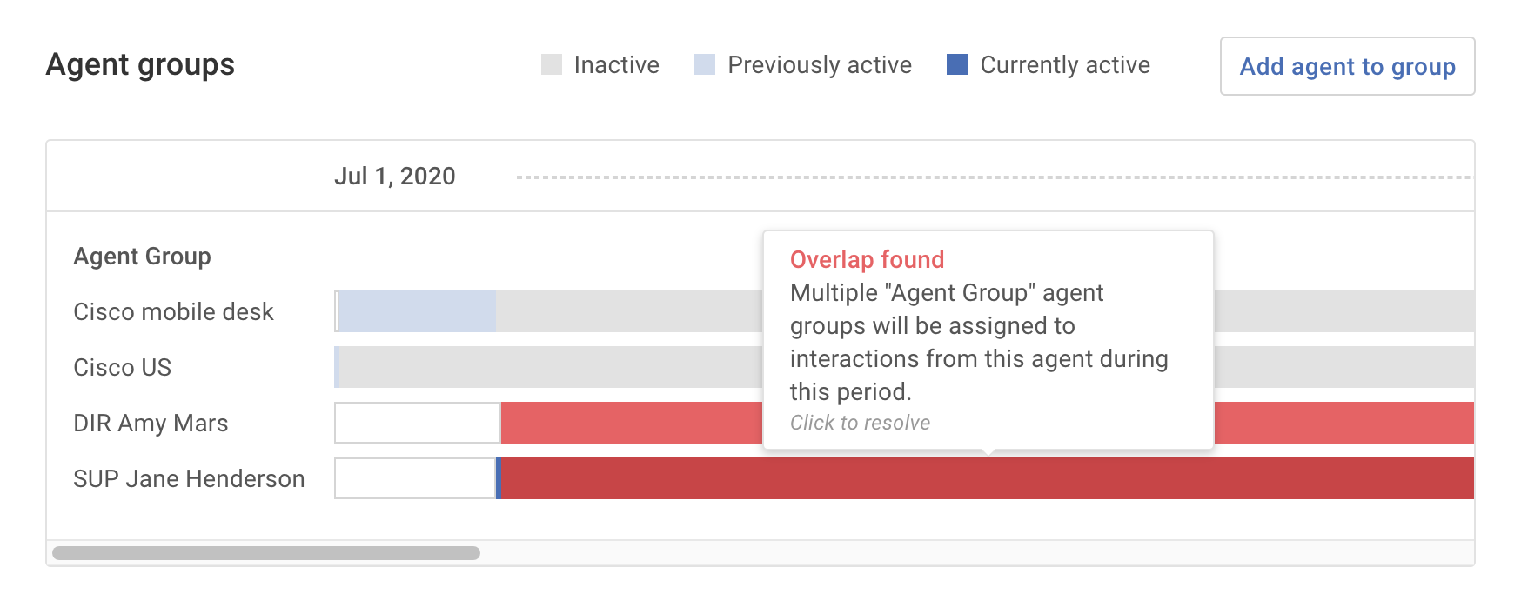This screenshot has width=1521, height=614.
Task: Click the Agent groups page title
Action: click(139, 64)
